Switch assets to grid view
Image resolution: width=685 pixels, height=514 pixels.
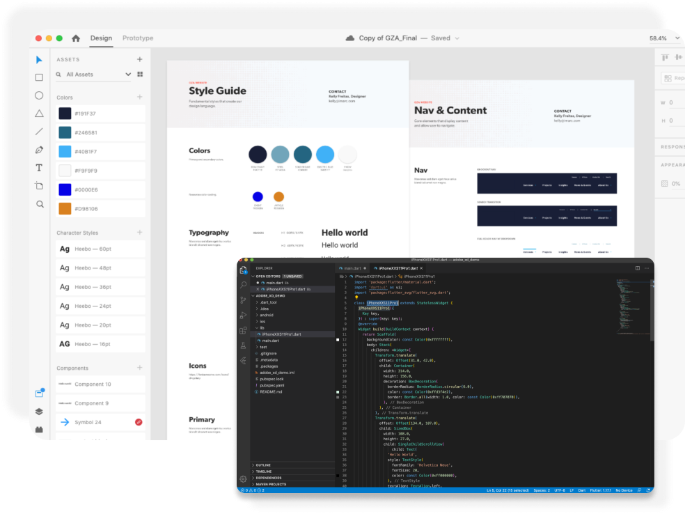[140, 75]
